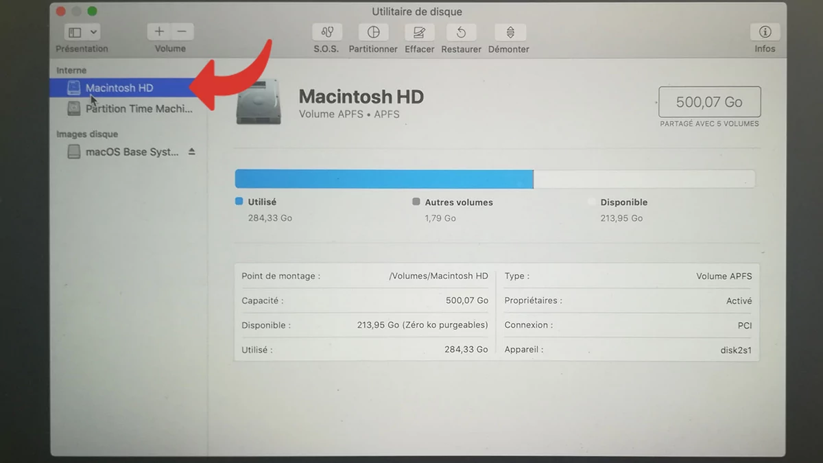Click the gray Autres volumes legend swatch
The height and width of the screenshot is (463, 823).
416,202
